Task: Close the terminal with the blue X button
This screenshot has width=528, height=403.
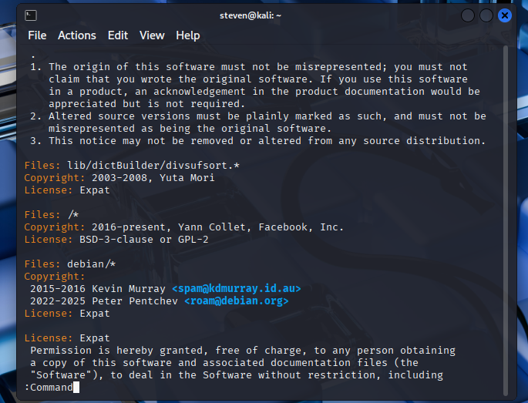Action: pos(505,15)
